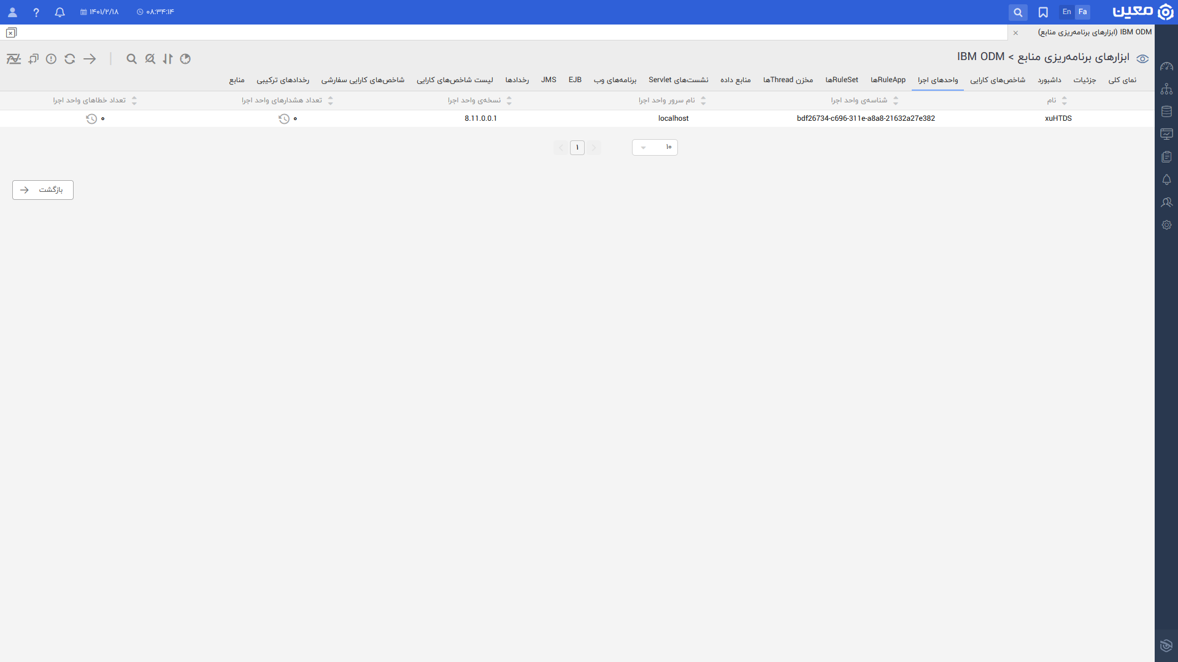Open the dashboard gauge icon in sidebar
The width and height of the screenshot is (1178, 662).
point(1166,66)
